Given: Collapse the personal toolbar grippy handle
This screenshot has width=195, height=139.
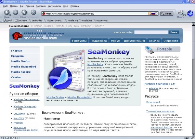Looking at the screenshot, I should pos(1,20).
